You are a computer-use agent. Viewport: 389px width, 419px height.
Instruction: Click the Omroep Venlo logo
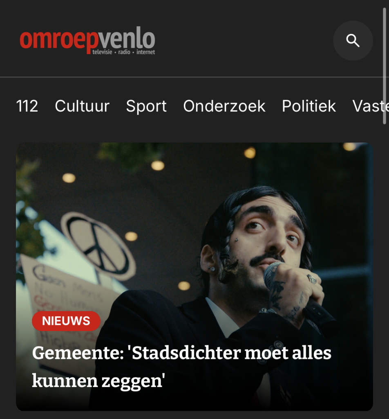(x=87, y=41)
